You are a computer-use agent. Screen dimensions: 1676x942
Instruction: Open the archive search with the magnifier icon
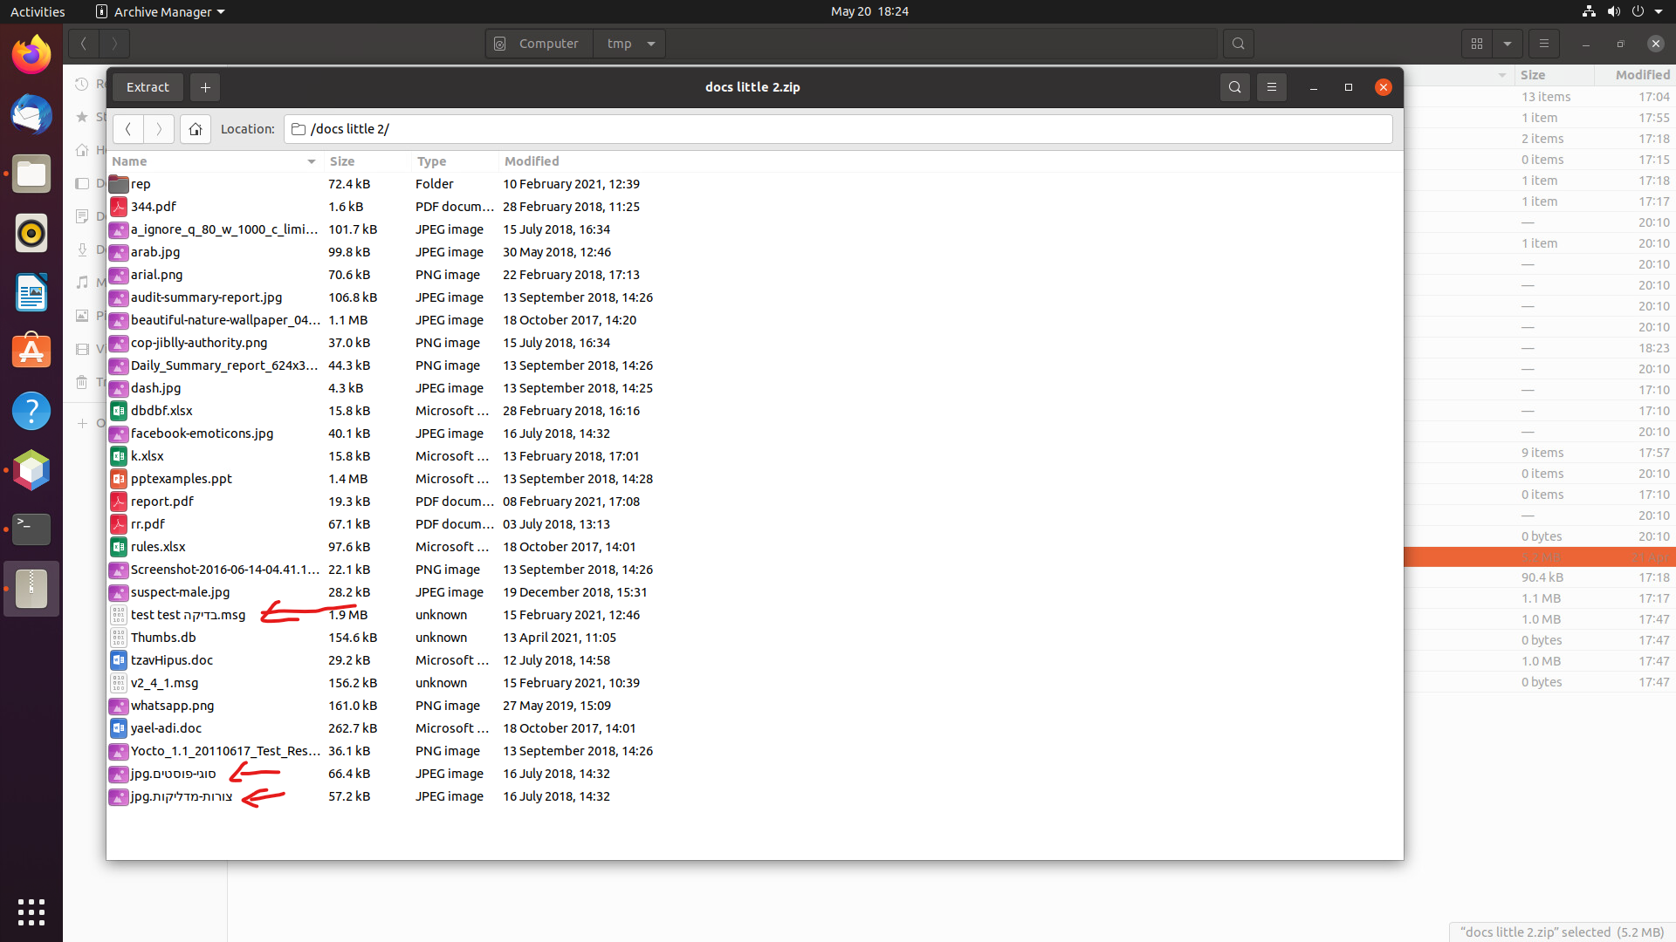point(1234,87)
